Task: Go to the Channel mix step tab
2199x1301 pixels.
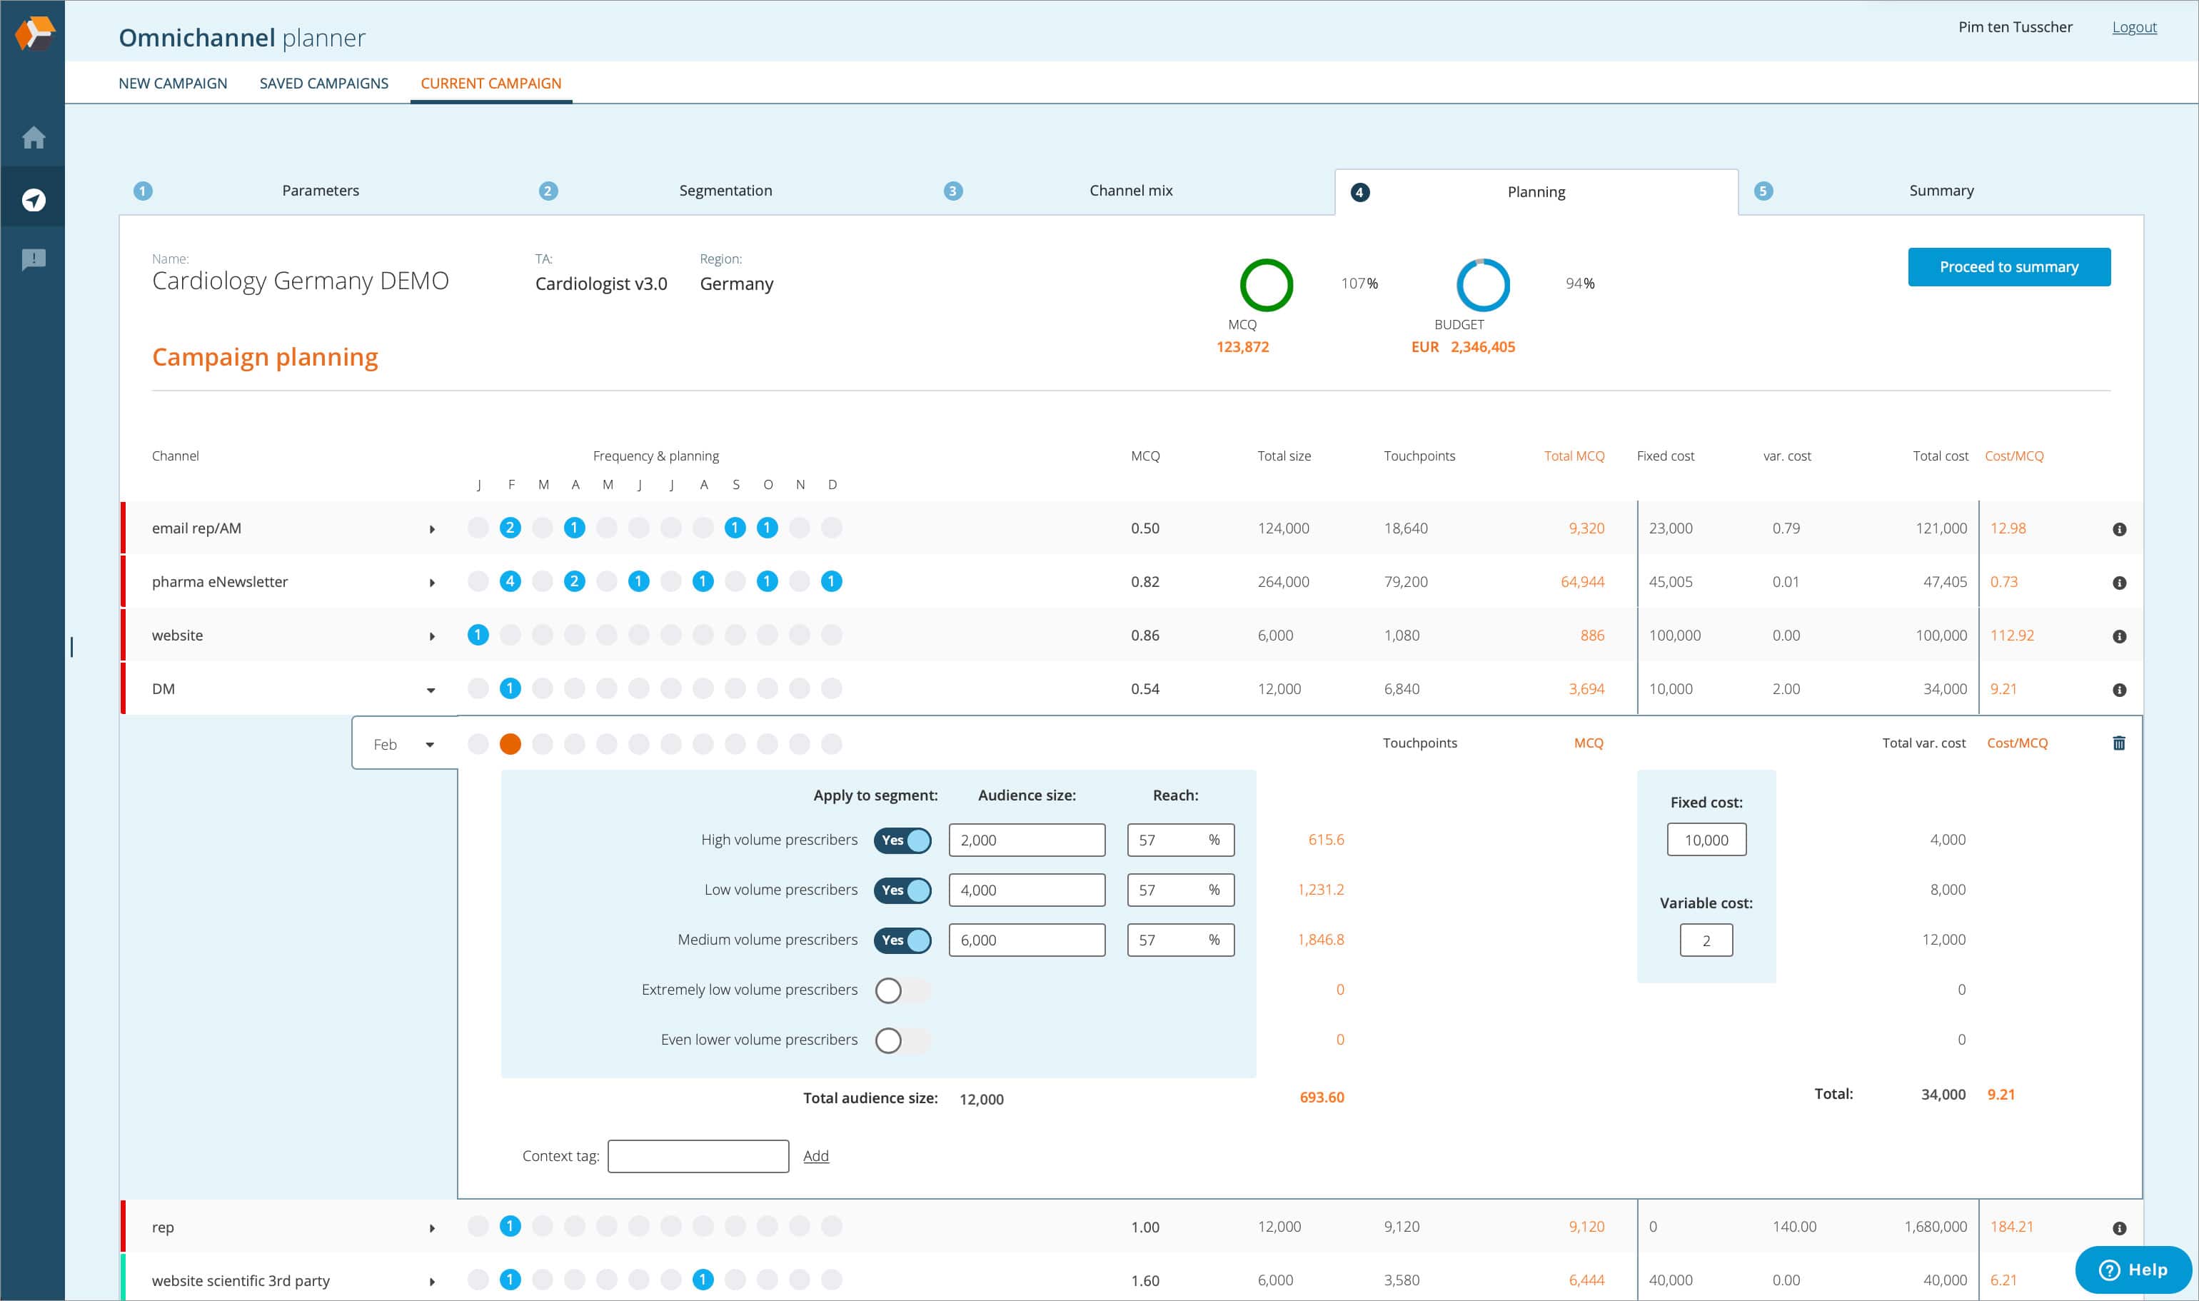Action: (1131, 191)
